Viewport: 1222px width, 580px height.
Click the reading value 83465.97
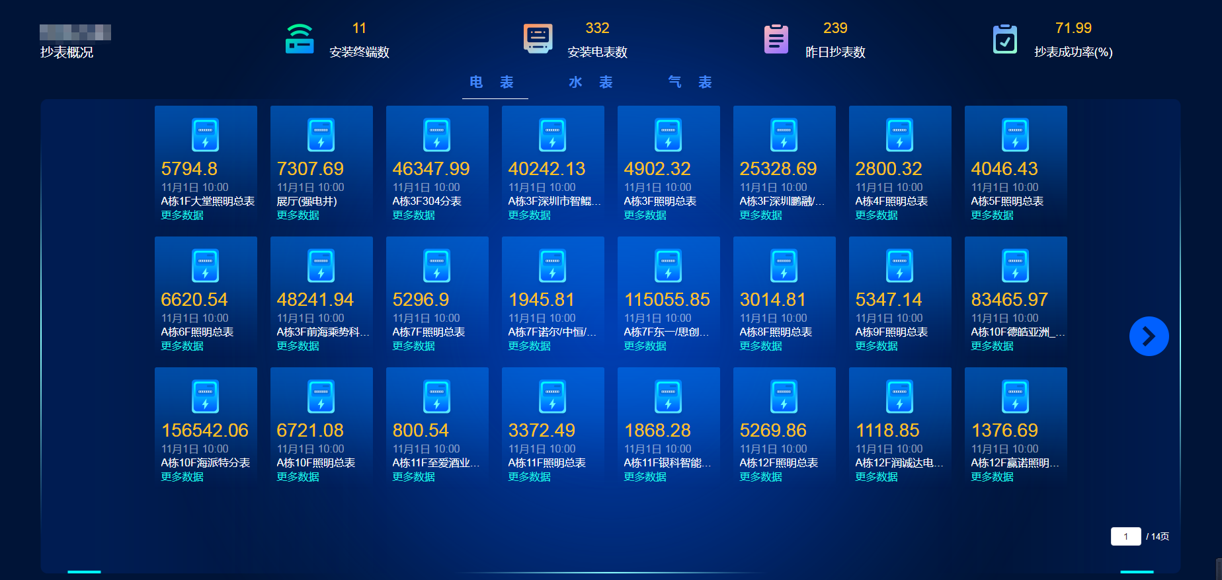click(1010, 300)
